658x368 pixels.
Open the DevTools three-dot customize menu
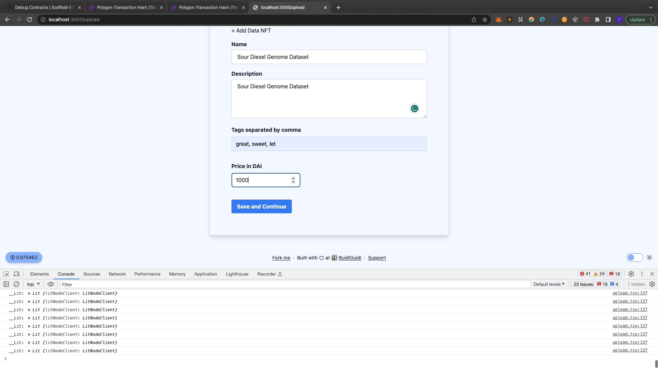tap(642, 274)
